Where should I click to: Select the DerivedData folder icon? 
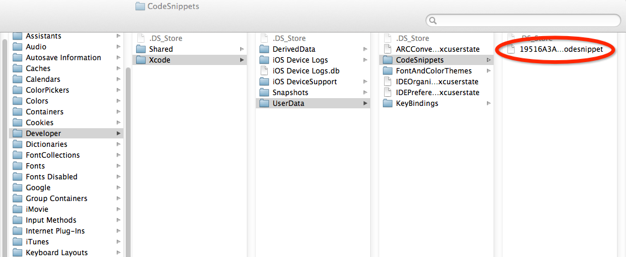tap(264, 49)
